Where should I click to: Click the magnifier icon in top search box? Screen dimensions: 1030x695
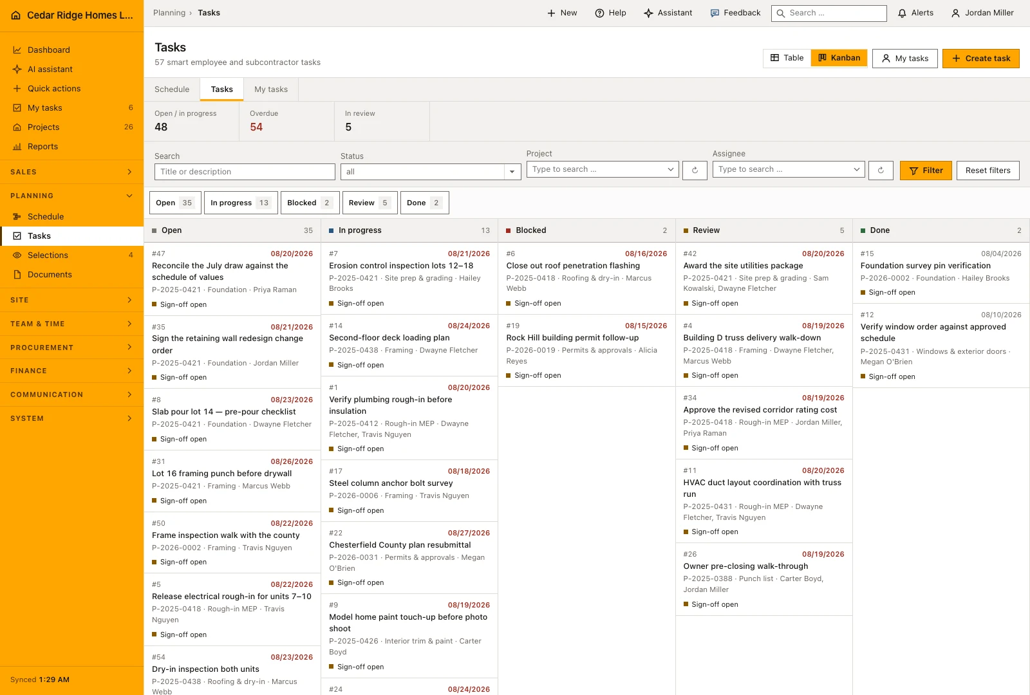[x=781, y=13]
